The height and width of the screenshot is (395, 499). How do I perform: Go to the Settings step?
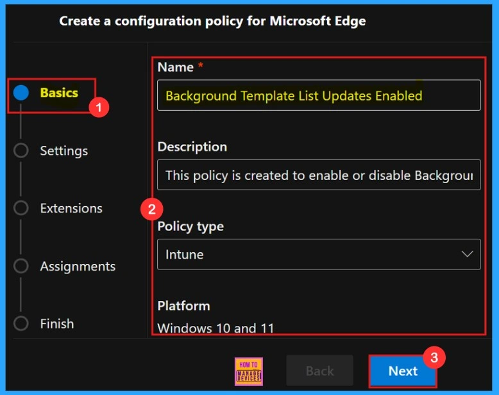pyautogui.click(x=63, y=151)
